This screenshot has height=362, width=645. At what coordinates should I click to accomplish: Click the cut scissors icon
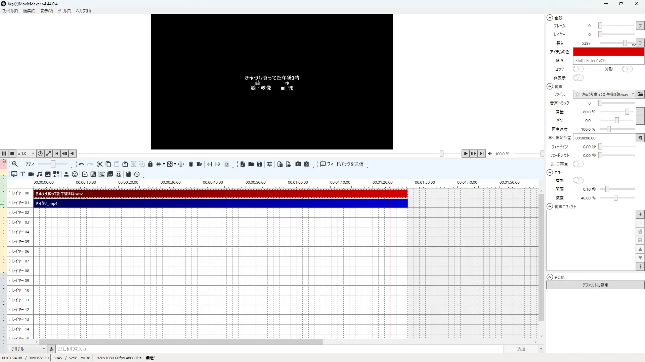(x=100, y=164)
